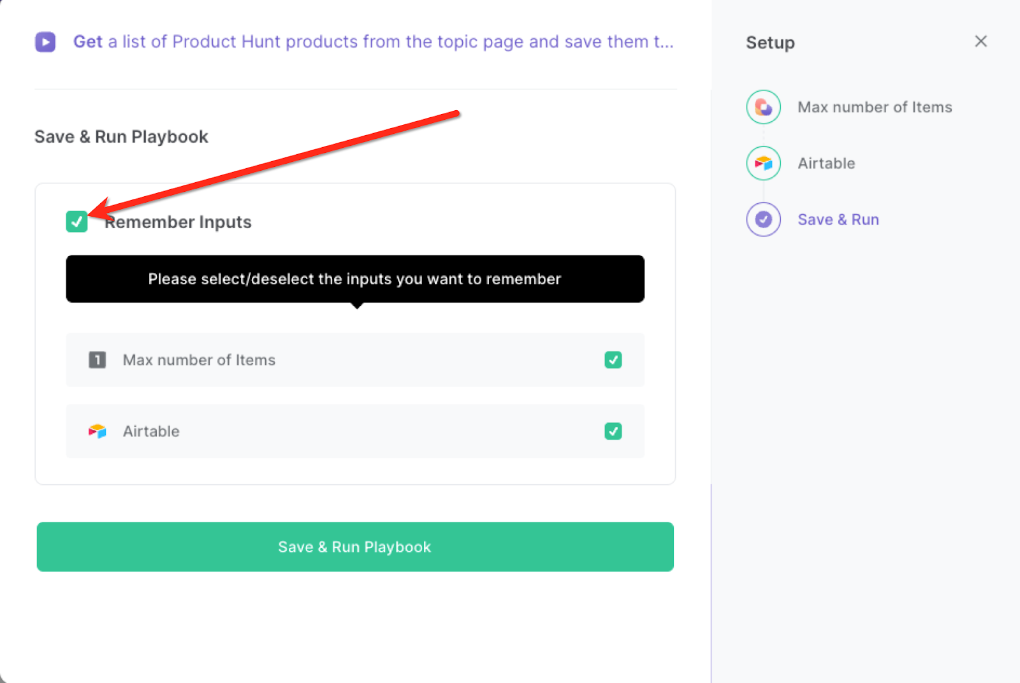Screen dimensions: 1020x683
Task: Click the number icon beside Max number of Items
Action: point(97,360)
